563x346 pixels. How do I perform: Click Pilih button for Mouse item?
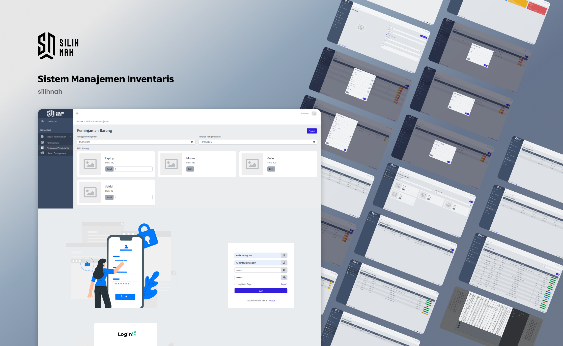[x=190, y=169]
